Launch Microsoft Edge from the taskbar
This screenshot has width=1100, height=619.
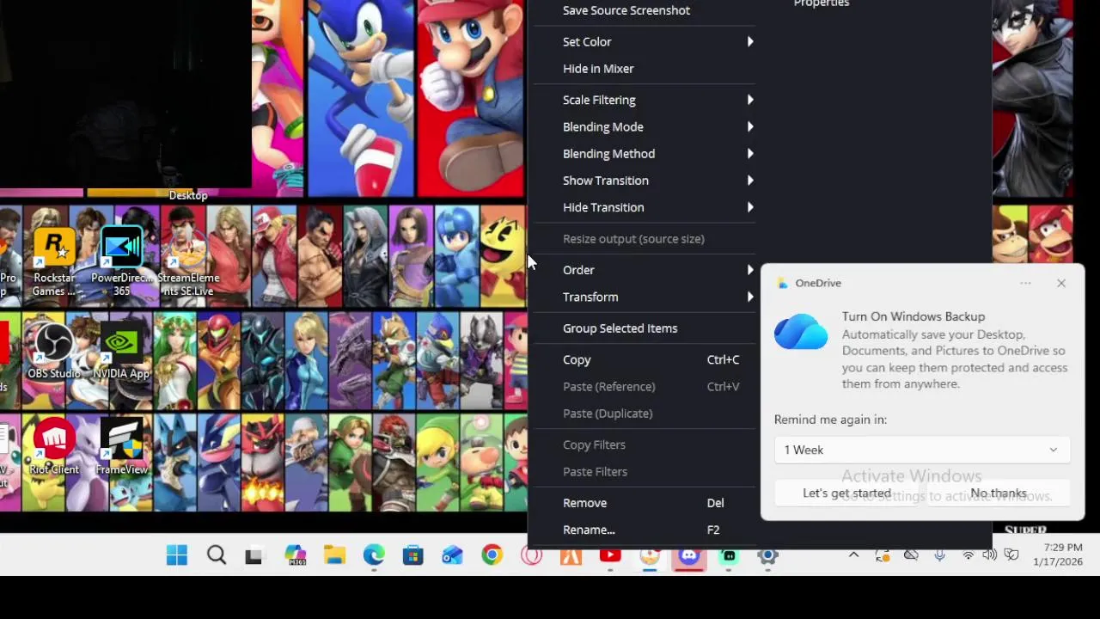[374, 556]
